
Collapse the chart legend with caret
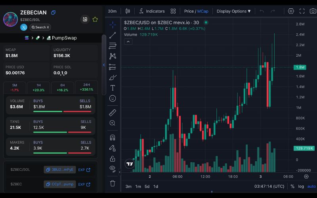pos(128,42)
